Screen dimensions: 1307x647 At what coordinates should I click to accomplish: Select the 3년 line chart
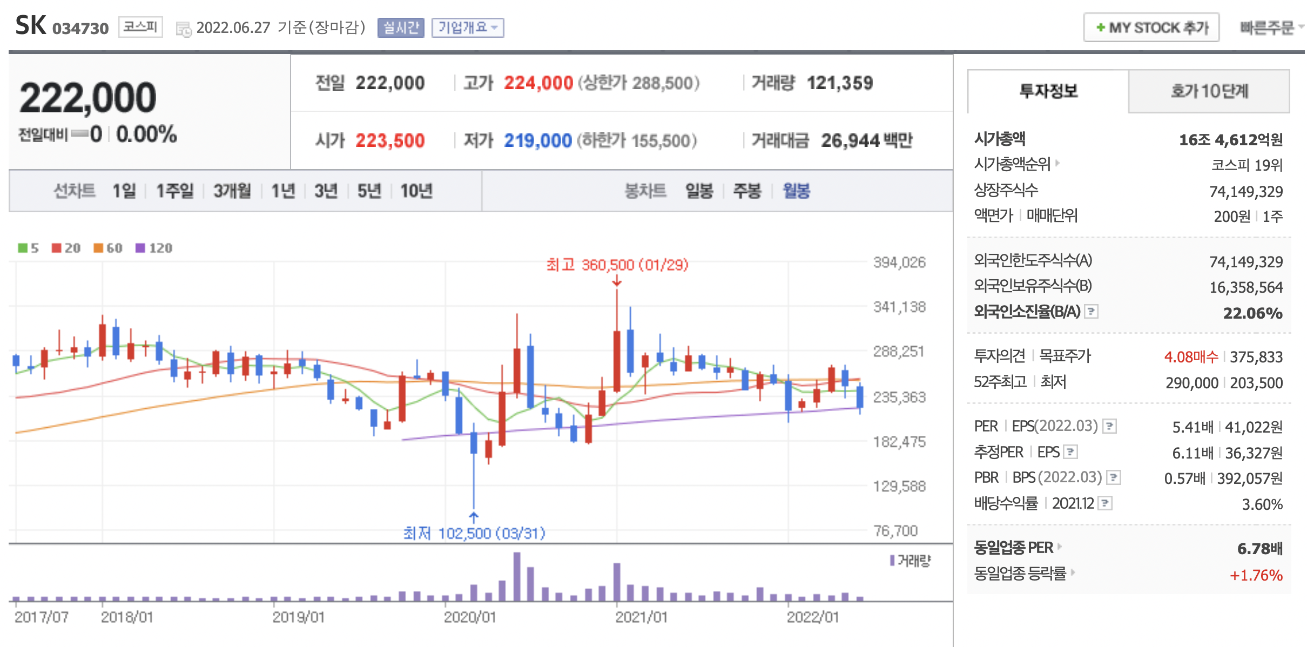coord(326,191)
